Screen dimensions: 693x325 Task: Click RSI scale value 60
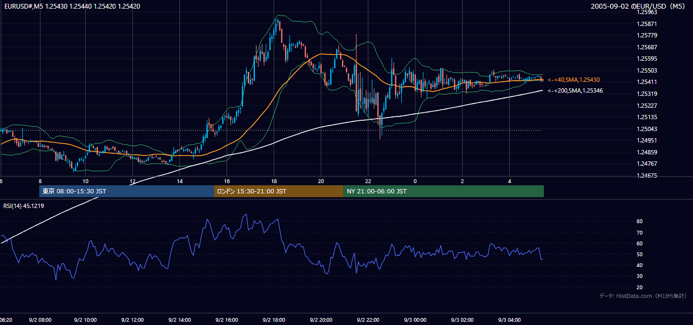pyautogui.click(x=640, y=243)
